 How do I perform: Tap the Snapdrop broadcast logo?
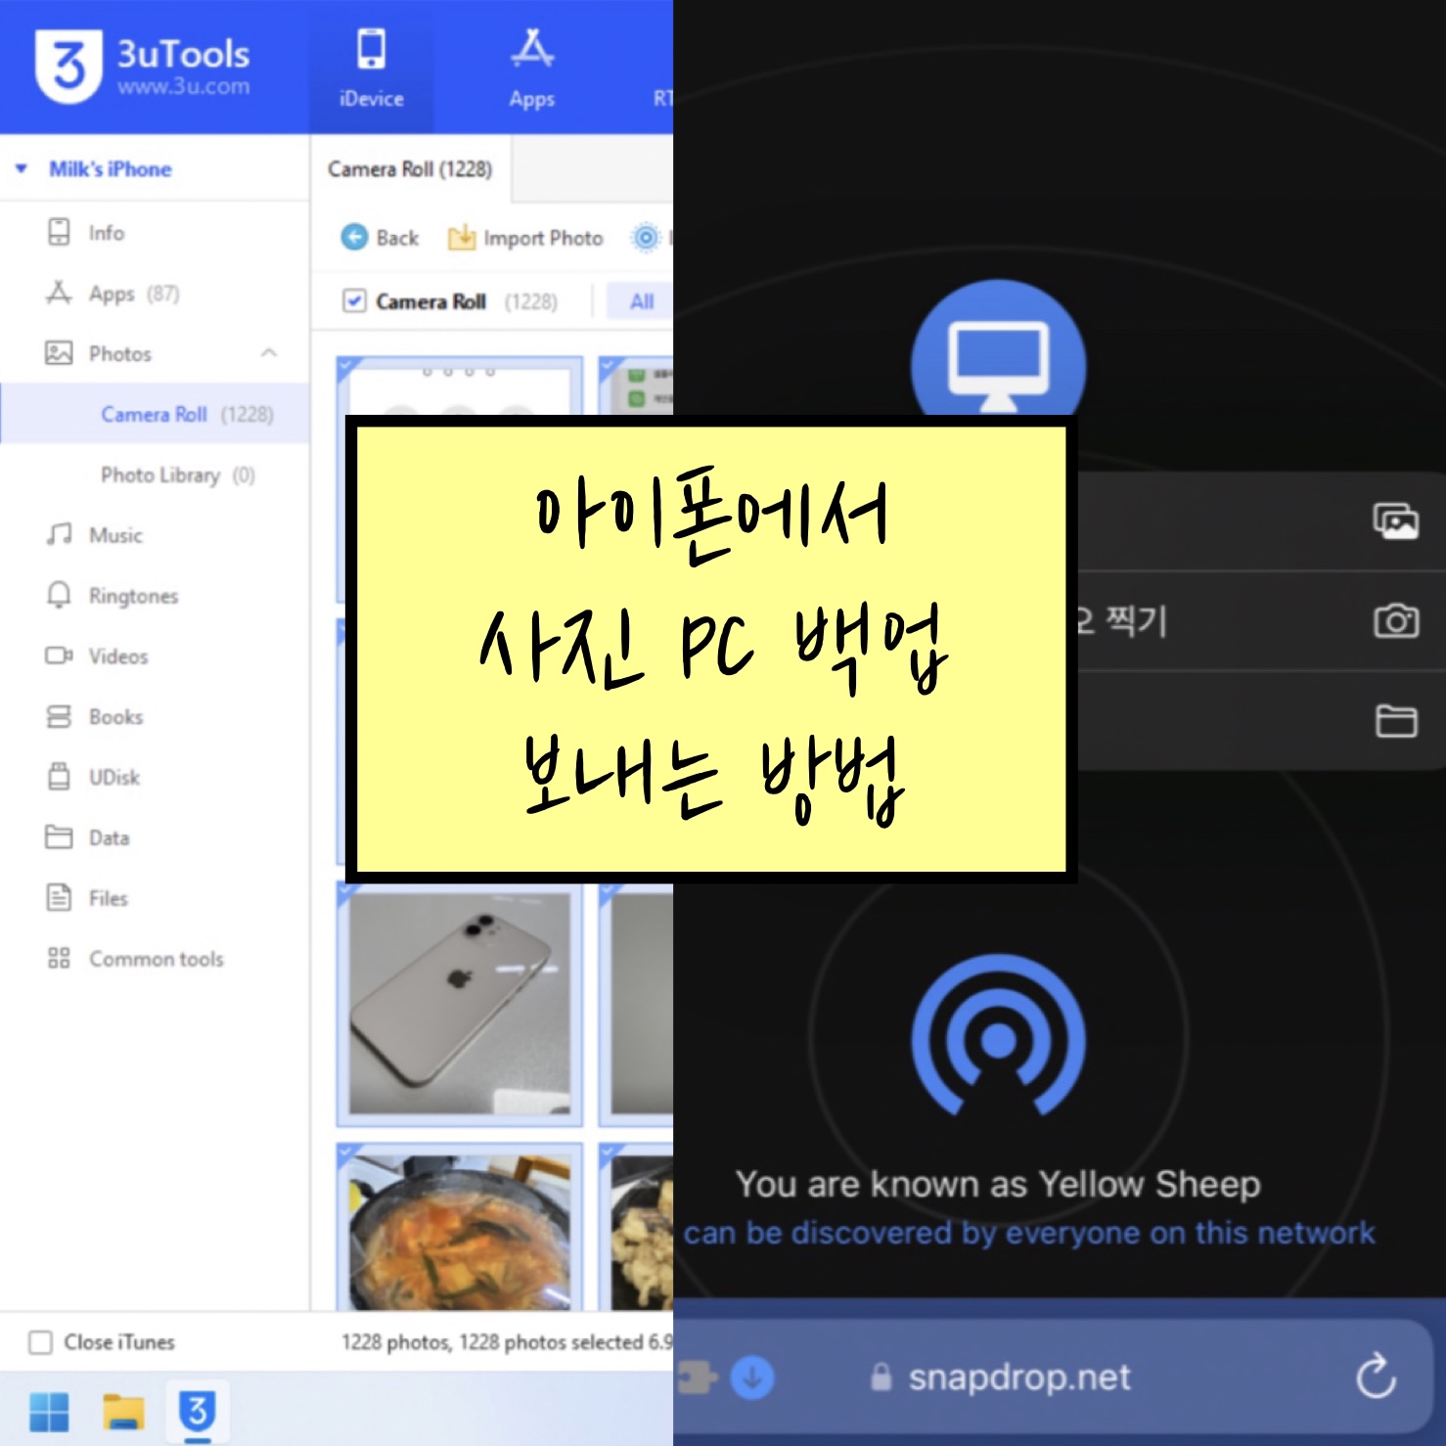point(998,1036)
